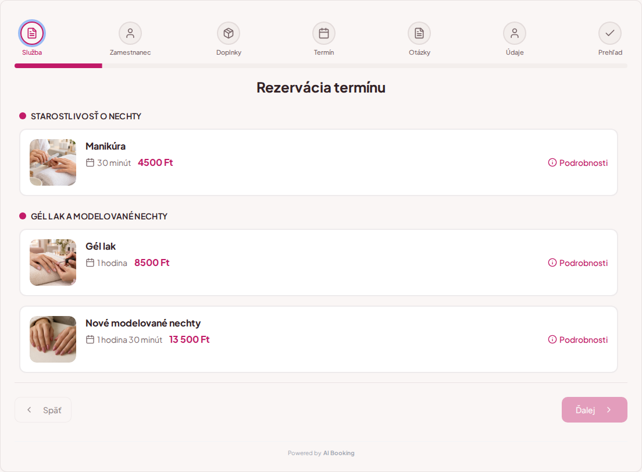Switch to the Prehľad step label
This screenshot has height=472, width=642.
tap(610, 52)
